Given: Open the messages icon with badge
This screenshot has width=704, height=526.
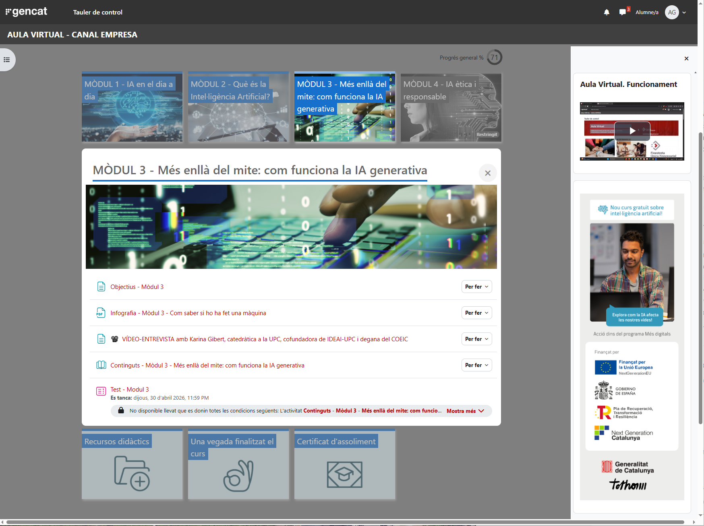Looking at the screenshot, I should tap(624, 12).
